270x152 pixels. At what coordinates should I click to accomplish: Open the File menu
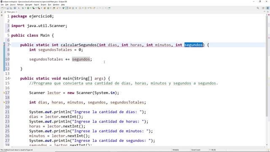click(2, 5)
